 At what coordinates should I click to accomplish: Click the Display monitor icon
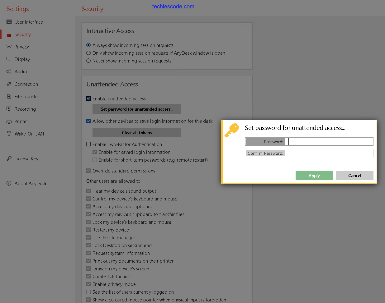pyautogui.click(x=9, y=59)
